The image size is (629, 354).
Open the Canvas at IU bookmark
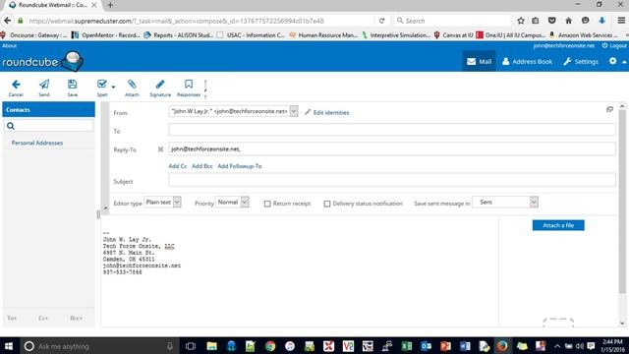(453, 35)
